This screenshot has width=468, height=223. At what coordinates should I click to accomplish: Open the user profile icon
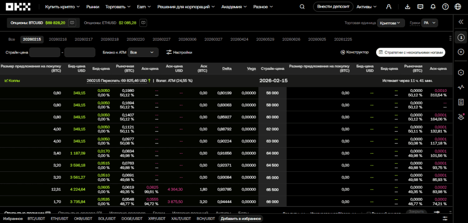click(388, 6)
